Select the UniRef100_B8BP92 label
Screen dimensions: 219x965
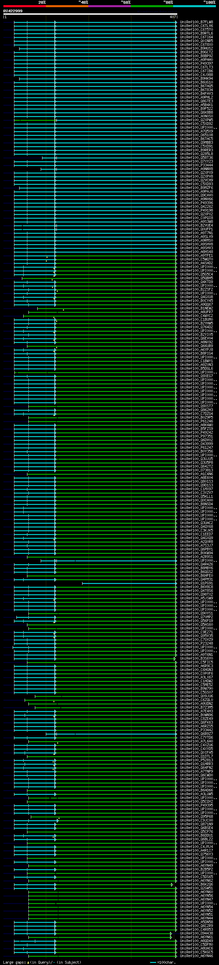[196, 56]
